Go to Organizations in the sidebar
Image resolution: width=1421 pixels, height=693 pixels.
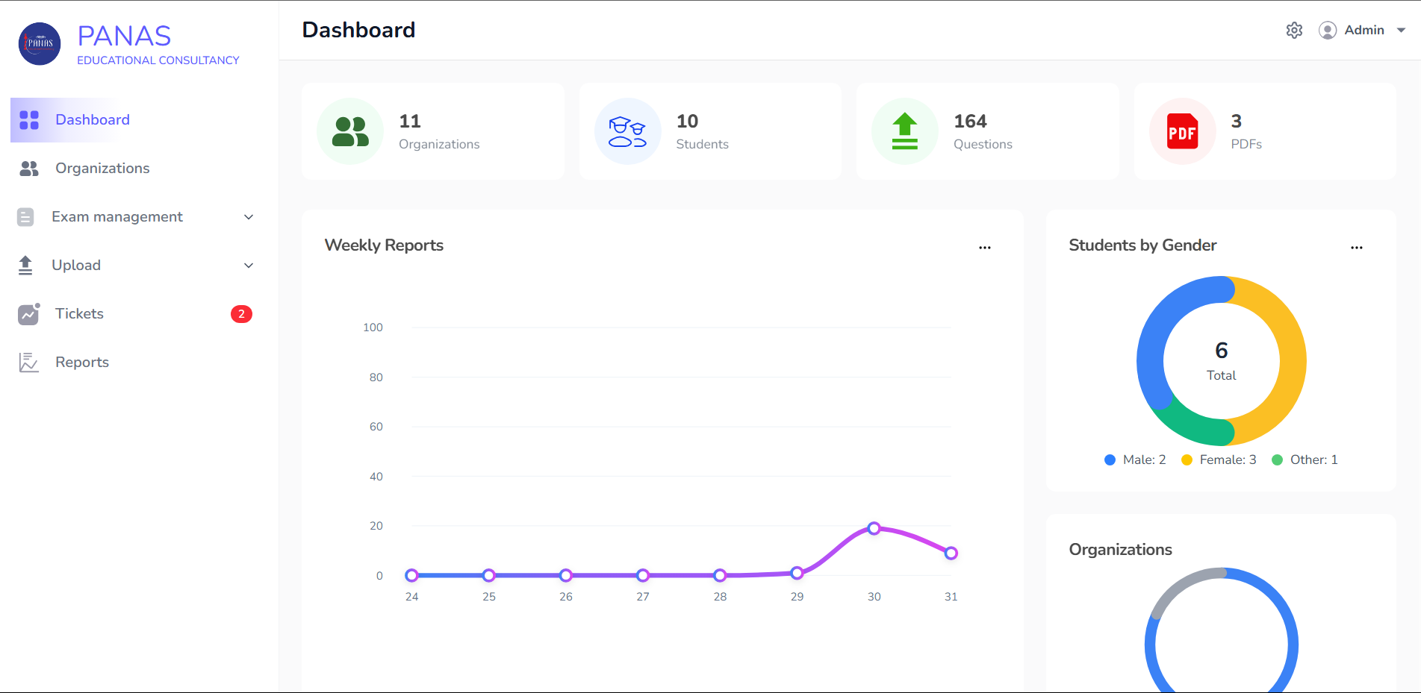(102, 169)
